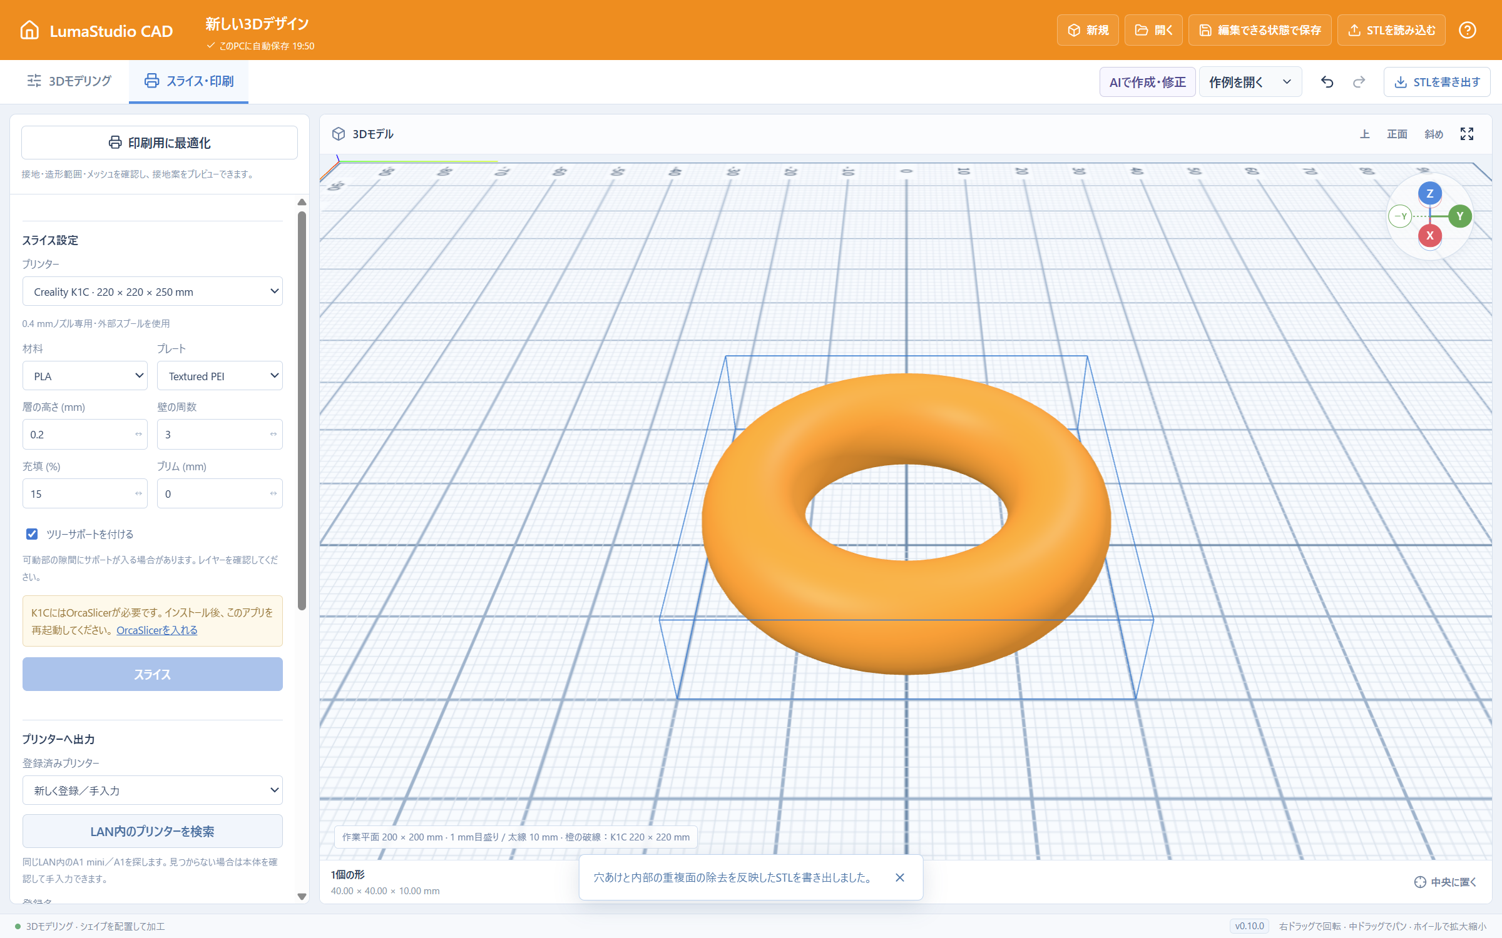Open the help question mark icon
1502x938 pixels.
[x=1468, y=30]
